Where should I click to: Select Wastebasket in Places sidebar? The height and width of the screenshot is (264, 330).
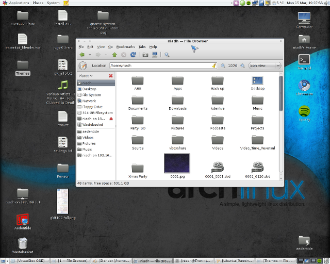point(96,125)
